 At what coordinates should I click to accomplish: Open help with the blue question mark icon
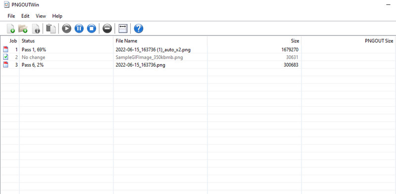(139, 29)
